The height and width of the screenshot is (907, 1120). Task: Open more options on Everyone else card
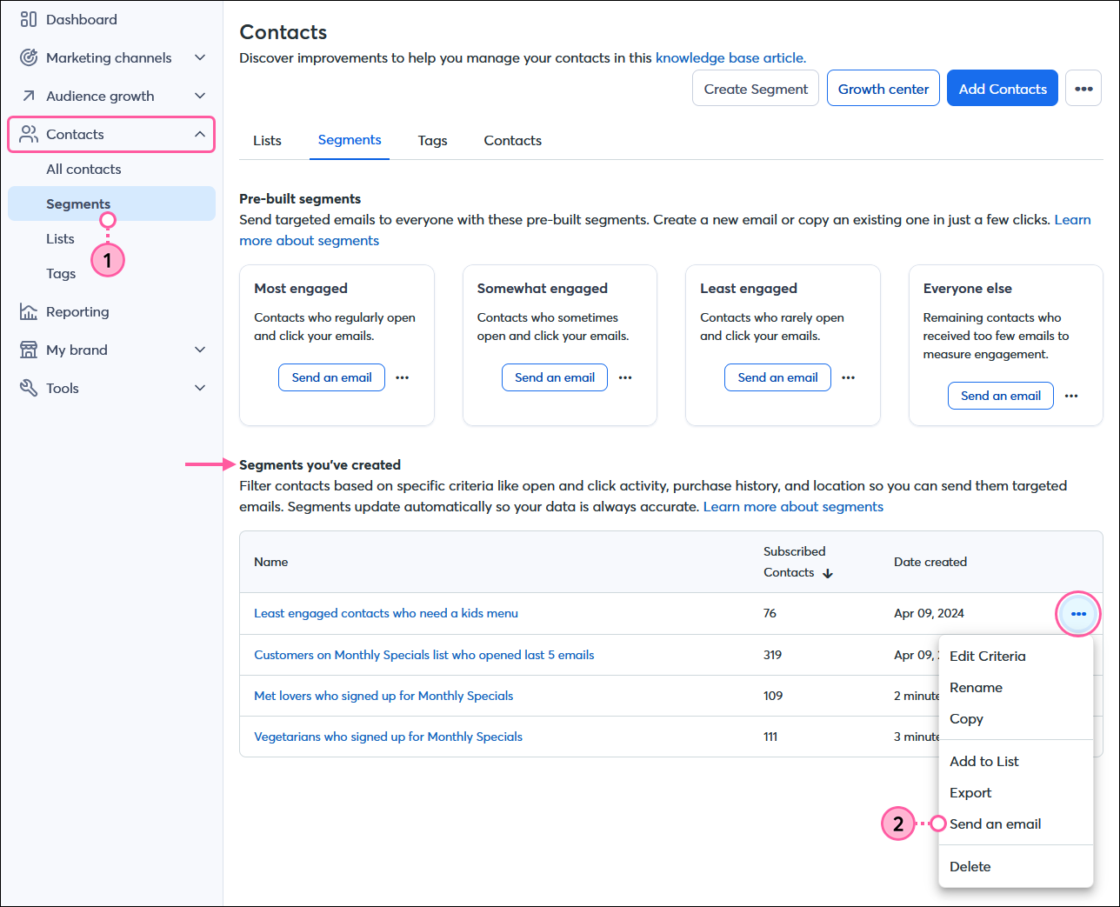point(1071,396)
